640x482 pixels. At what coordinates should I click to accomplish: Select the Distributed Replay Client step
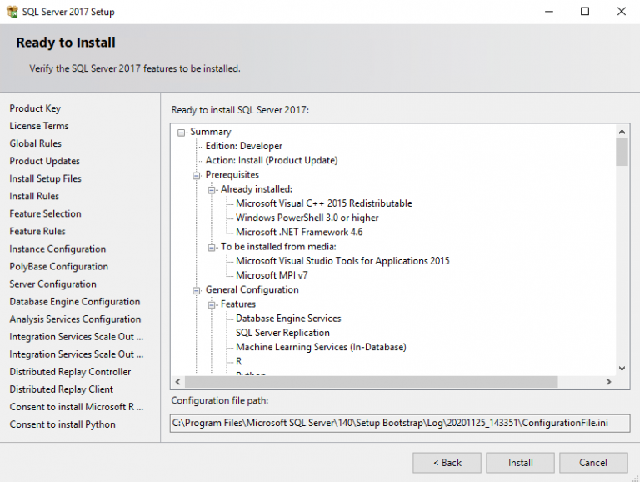61,389
